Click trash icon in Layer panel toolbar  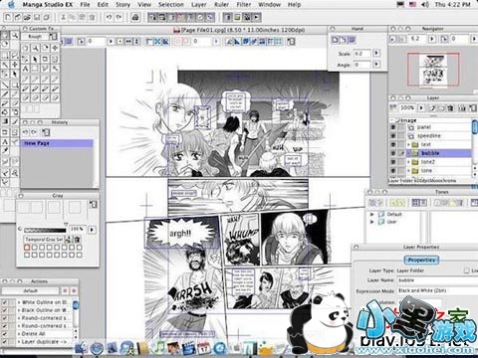tap(450, 108)
